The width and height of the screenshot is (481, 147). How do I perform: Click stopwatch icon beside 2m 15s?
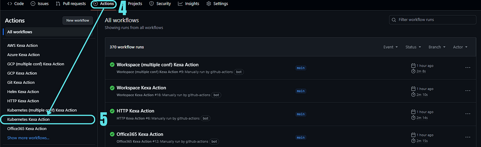[413, 141]
